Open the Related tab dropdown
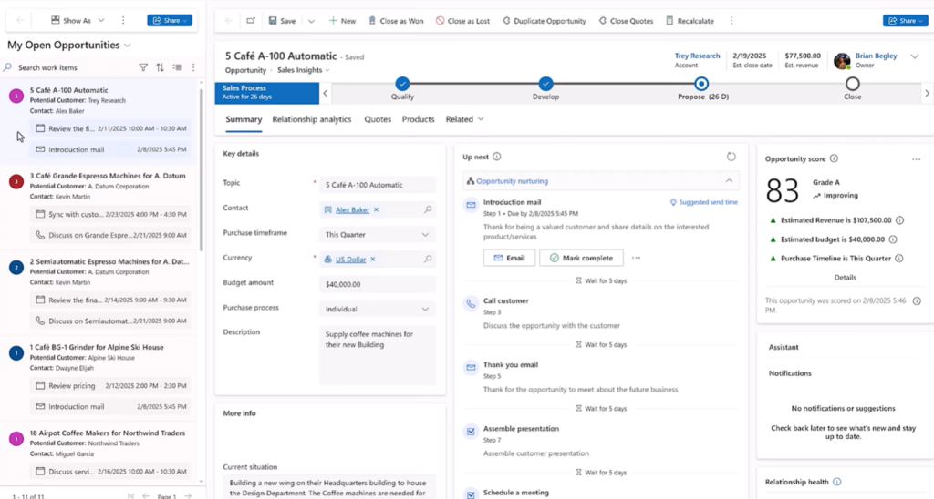Viewport: 934px width, 499px height. [x=464, y=119]
